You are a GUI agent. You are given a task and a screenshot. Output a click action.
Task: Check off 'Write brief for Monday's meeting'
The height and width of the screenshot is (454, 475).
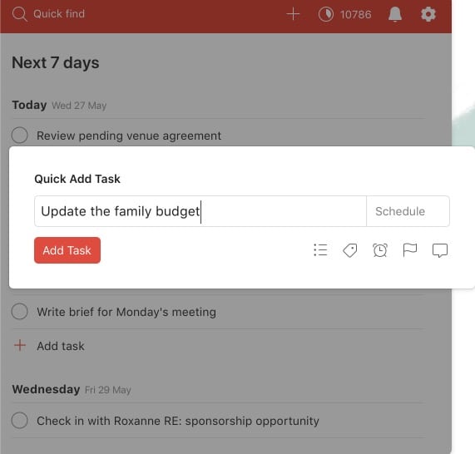(20, 311)
